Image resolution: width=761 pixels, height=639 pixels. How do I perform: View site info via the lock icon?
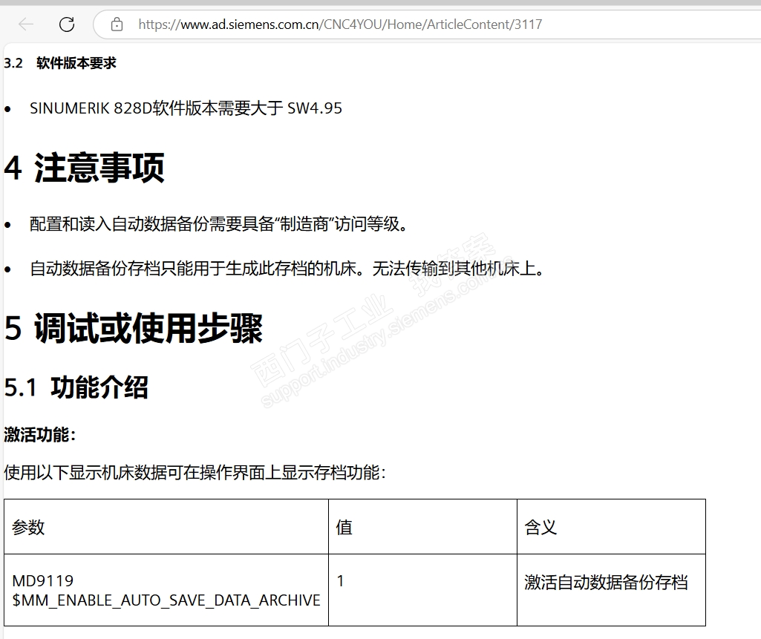tap(117, 24)
